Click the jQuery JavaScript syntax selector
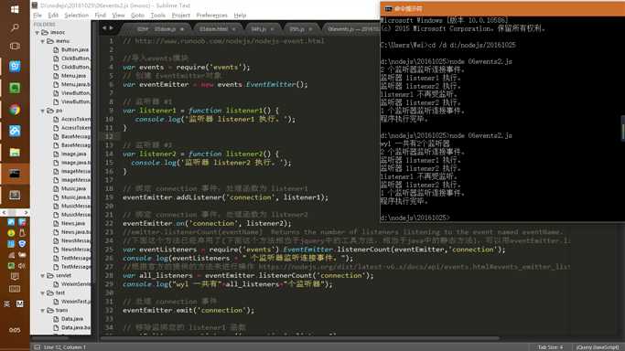The image size is (625, 351). [598, 347]
